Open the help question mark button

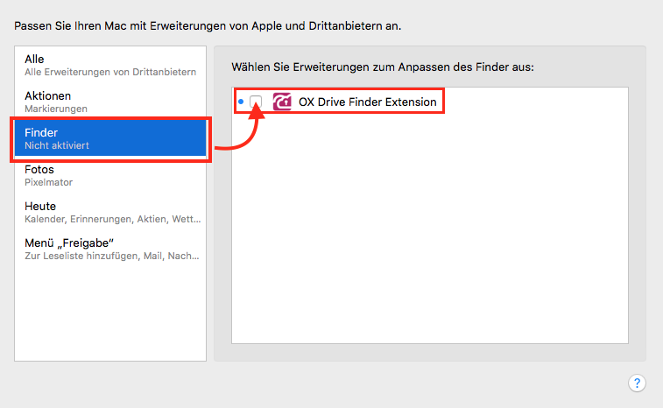[637, 383]
